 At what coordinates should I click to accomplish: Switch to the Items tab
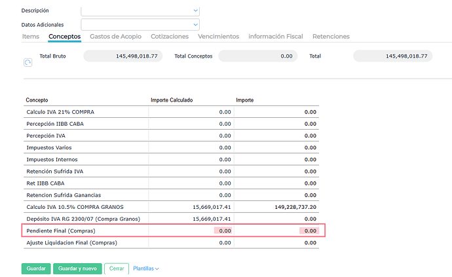[x=31, y=37]
